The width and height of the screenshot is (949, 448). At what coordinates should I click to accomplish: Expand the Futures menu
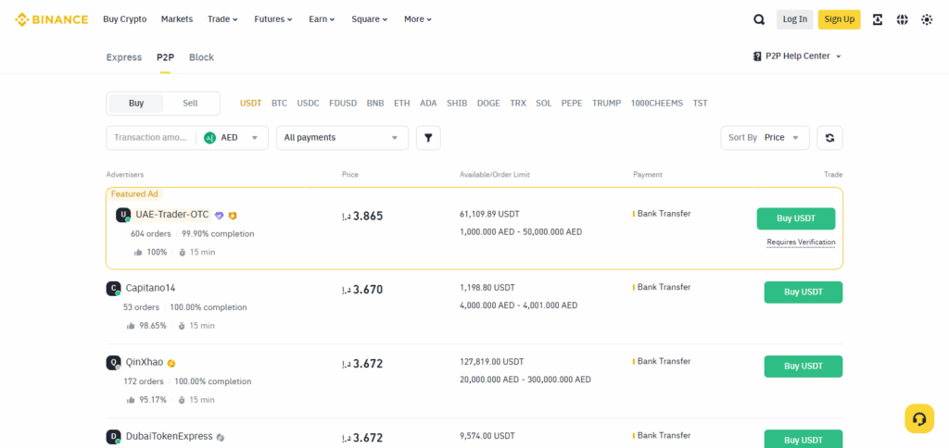pos(273,19)
